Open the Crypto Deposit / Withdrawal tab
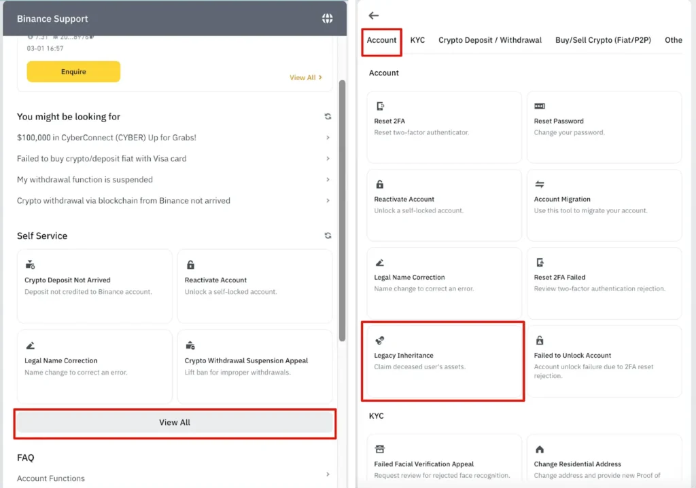 (489, 40)
